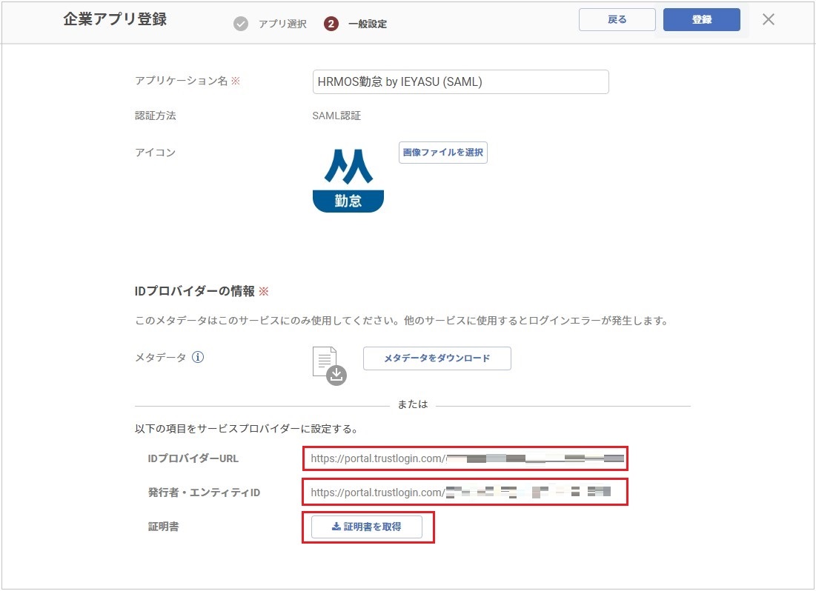The image size is (816, 591).
Task: Click the アイコン label
Action: coord(155,153)
